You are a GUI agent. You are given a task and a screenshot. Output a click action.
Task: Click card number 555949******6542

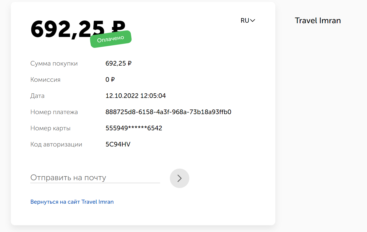[x=134, y=128]
